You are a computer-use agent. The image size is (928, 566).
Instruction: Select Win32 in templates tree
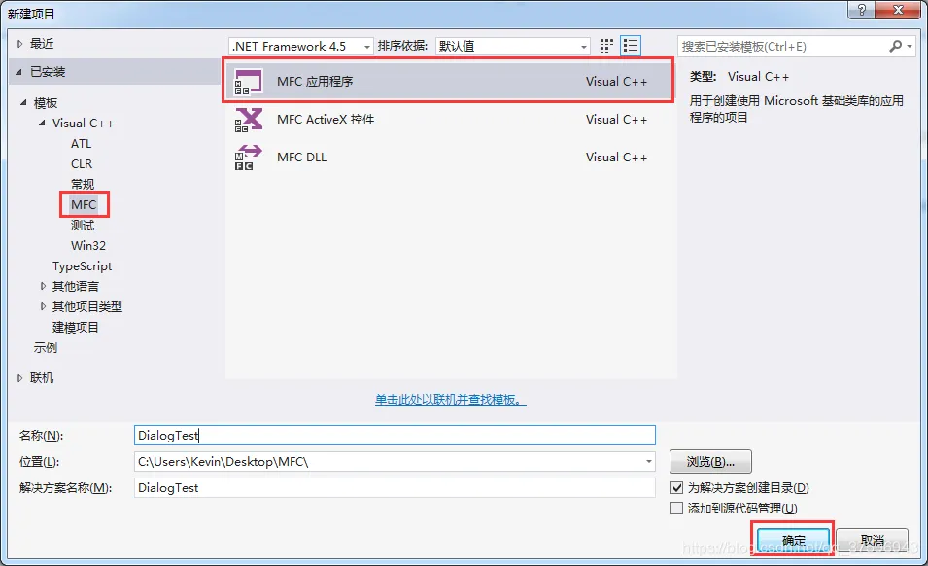[x=88, y=246]
